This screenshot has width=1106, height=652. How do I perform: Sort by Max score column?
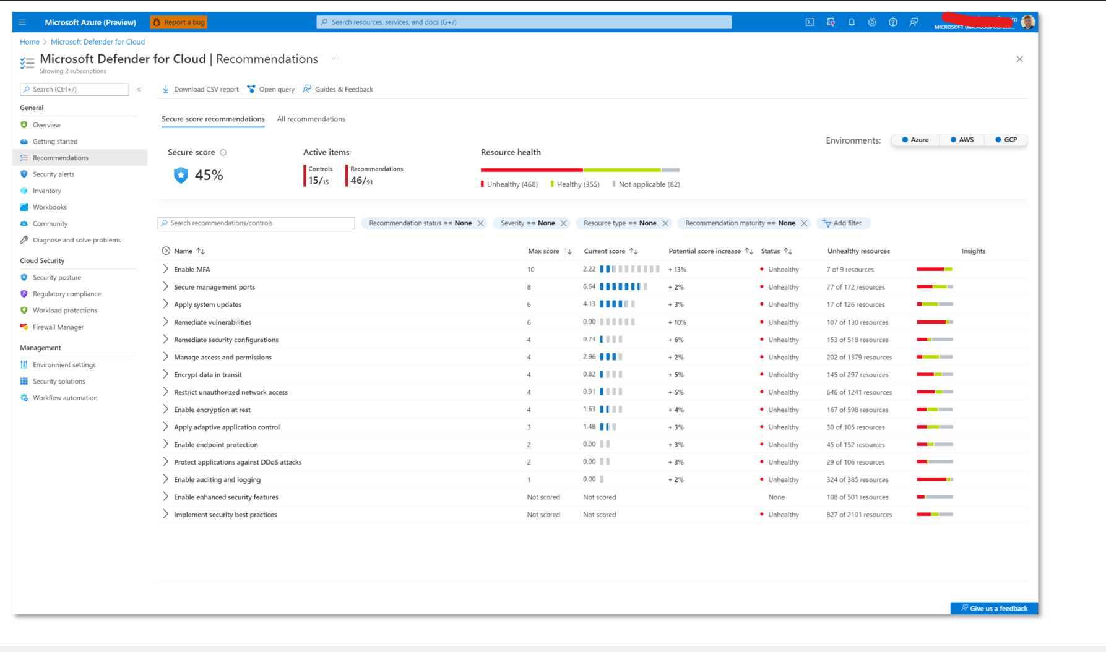click(568, 251)
